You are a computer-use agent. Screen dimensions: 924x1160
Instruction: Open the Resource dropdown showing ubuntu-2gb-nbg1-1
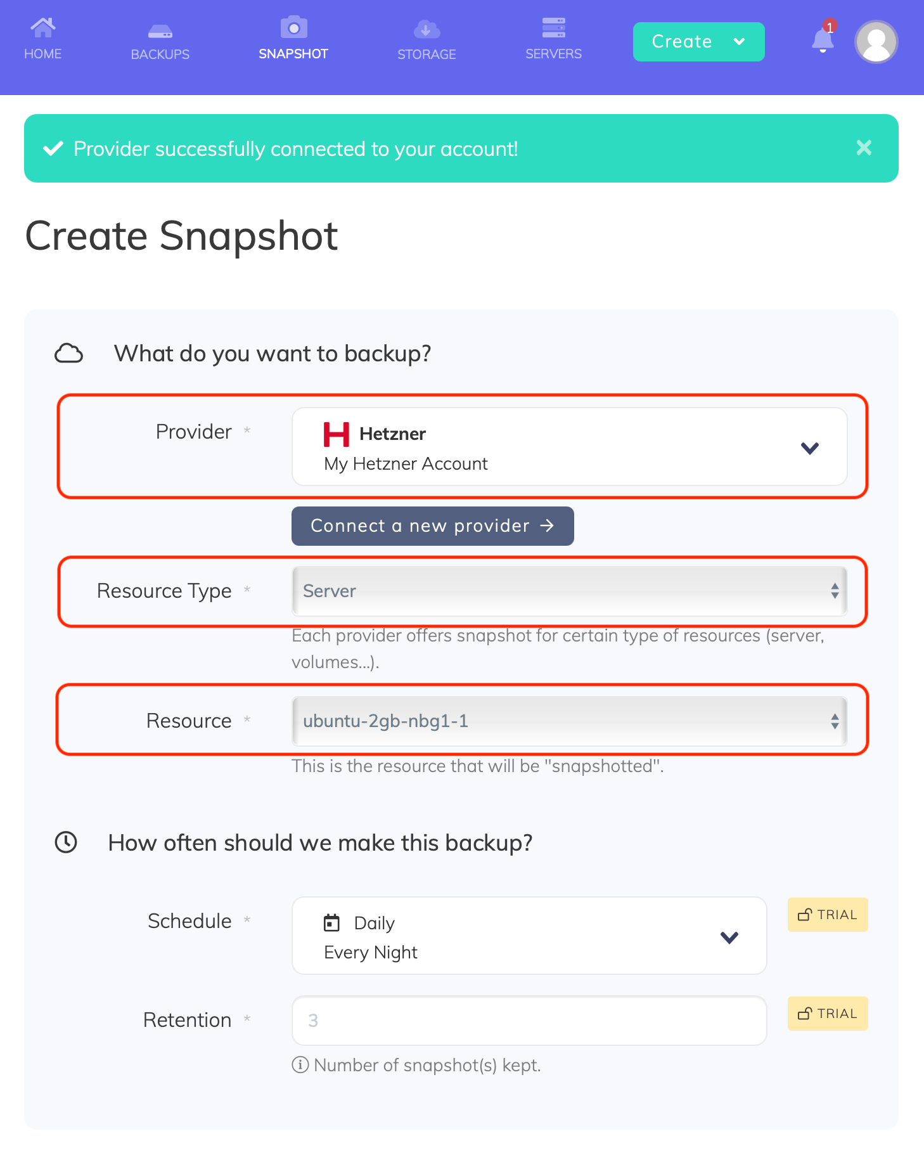click(x=568, y=721)
